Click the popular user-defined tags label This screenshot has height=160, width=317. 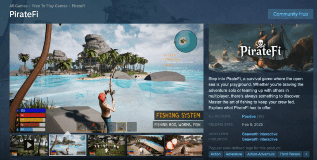coord(244,148)
